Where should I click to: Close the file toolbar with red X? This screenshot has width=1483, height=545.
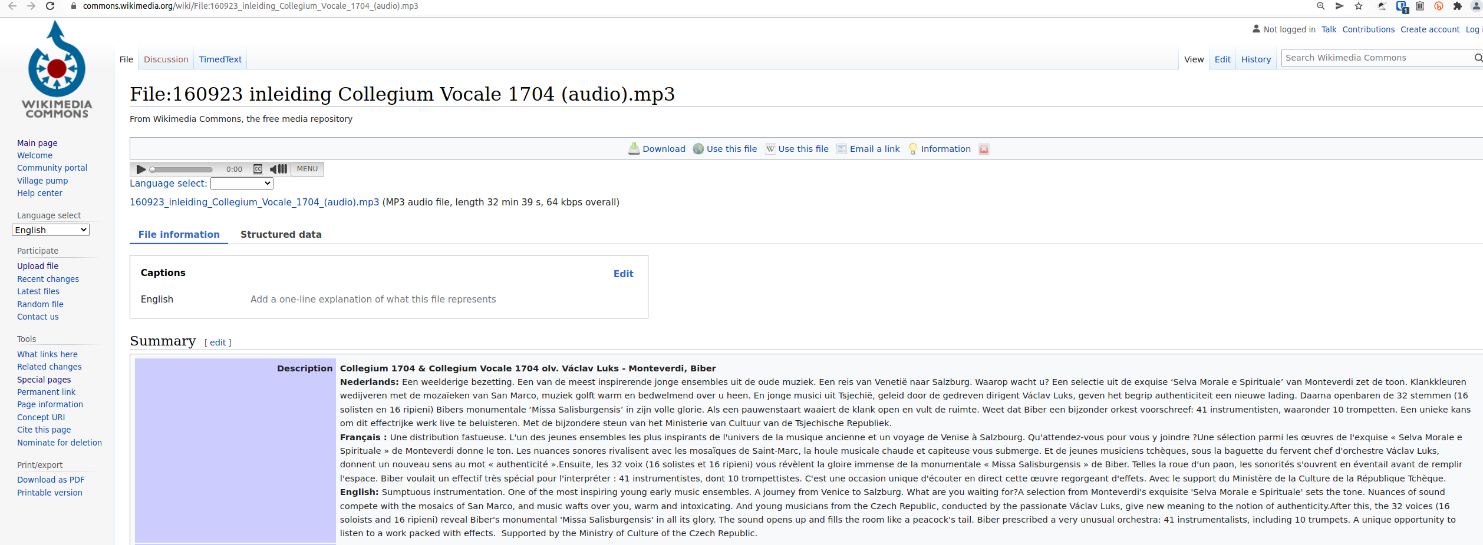click(x=984, y=149)
